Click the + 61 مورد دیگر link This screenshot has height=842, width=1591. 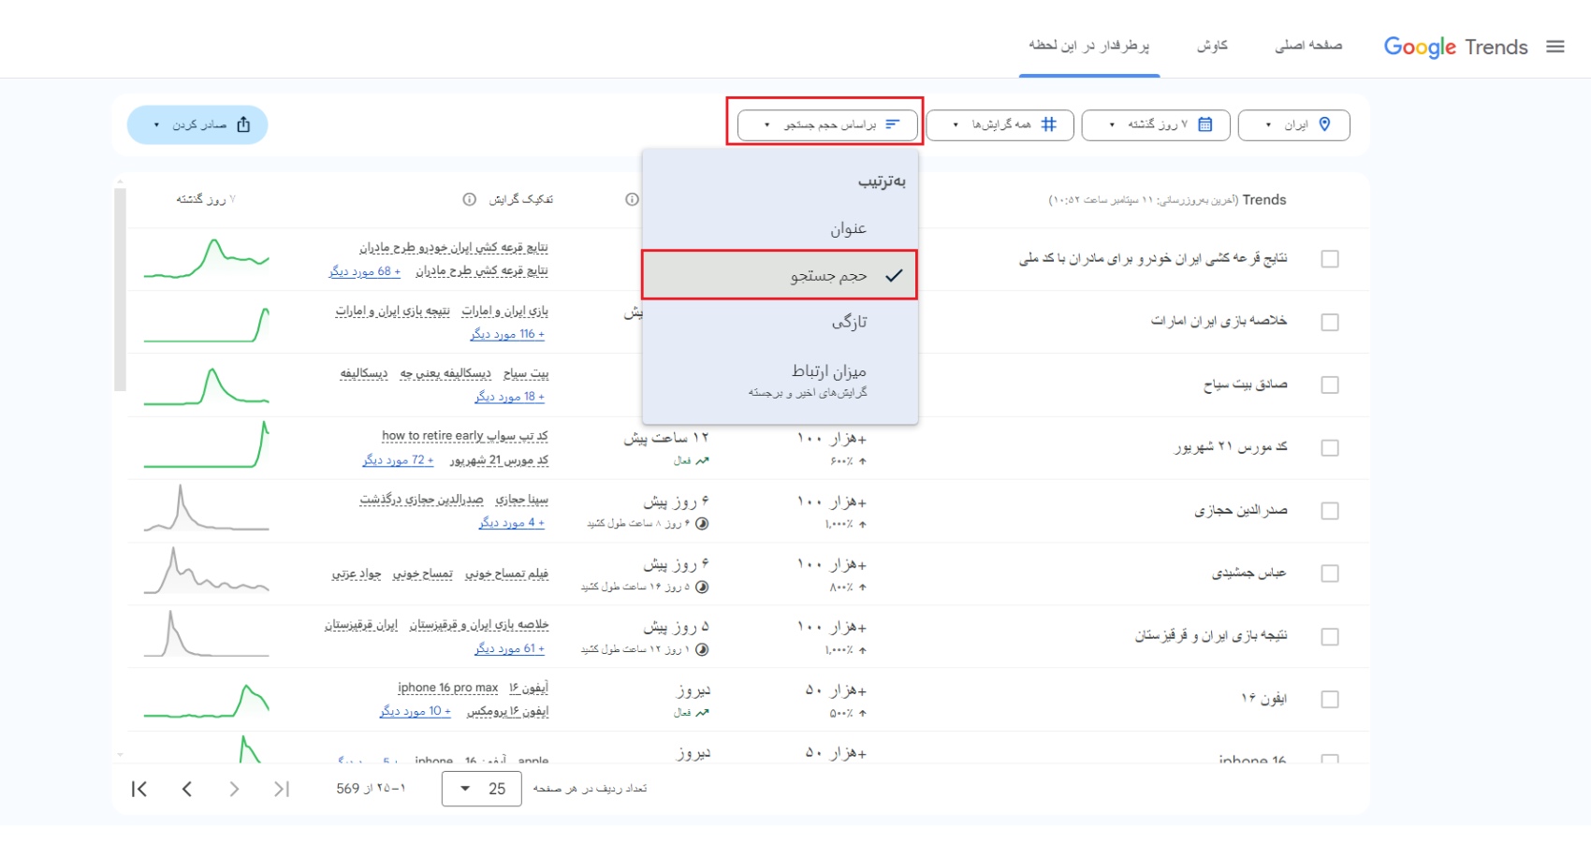click(509, 648)
